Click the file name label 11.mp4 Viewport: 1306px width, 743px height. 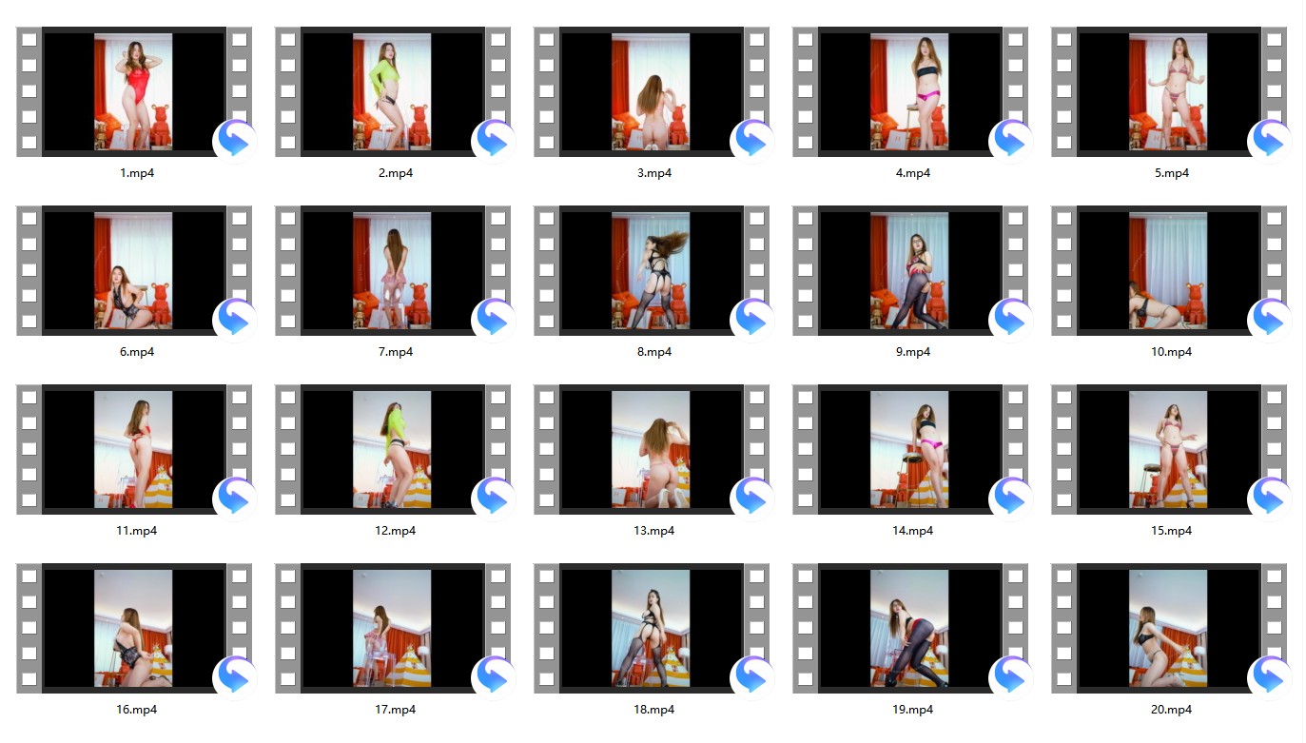pos(137,531)
